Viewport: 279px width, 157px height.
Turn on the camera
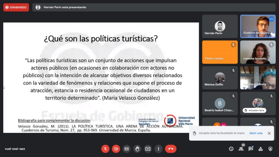tap(116, 149)
